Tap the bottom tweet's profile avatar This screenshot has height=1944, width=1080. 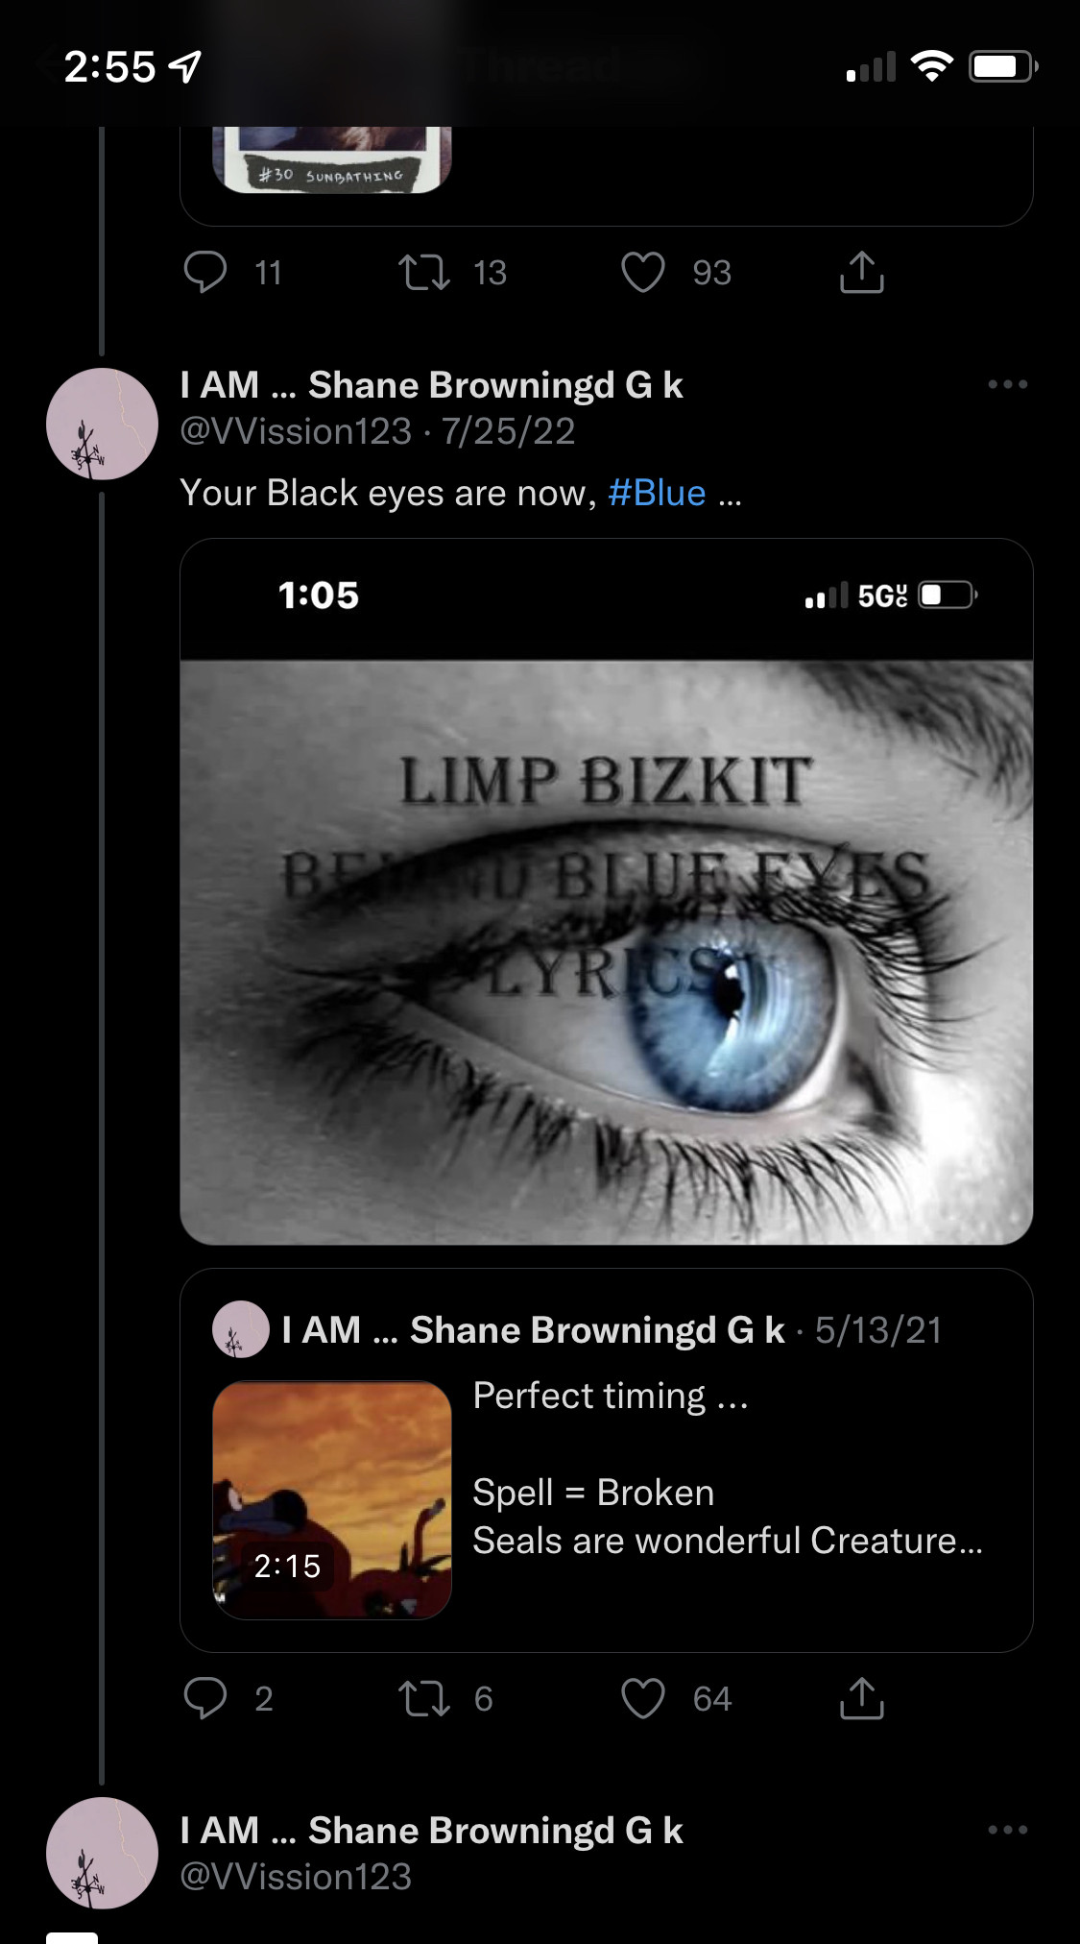point(102,1853)
